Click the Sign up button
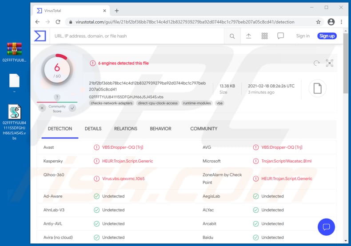351x246 pixels. [327, 36]
